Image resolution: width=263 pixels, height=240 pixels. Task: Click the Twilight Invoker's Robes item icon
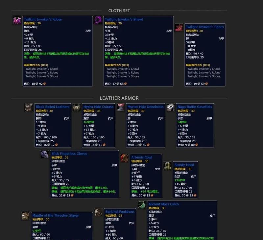17,20
